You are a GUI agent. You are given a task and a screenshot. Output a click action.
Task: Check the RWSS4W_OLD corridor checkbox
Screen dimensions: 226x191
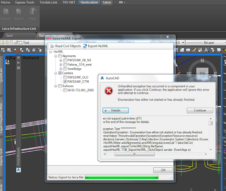(x=65, y=78)
